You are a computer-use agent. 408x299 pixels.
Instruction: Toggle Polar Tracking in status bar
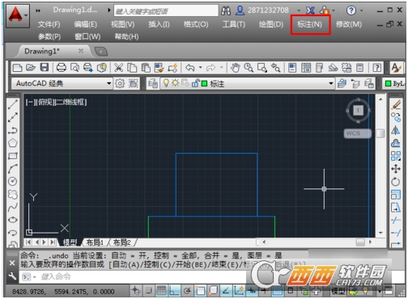pos(187,291)
